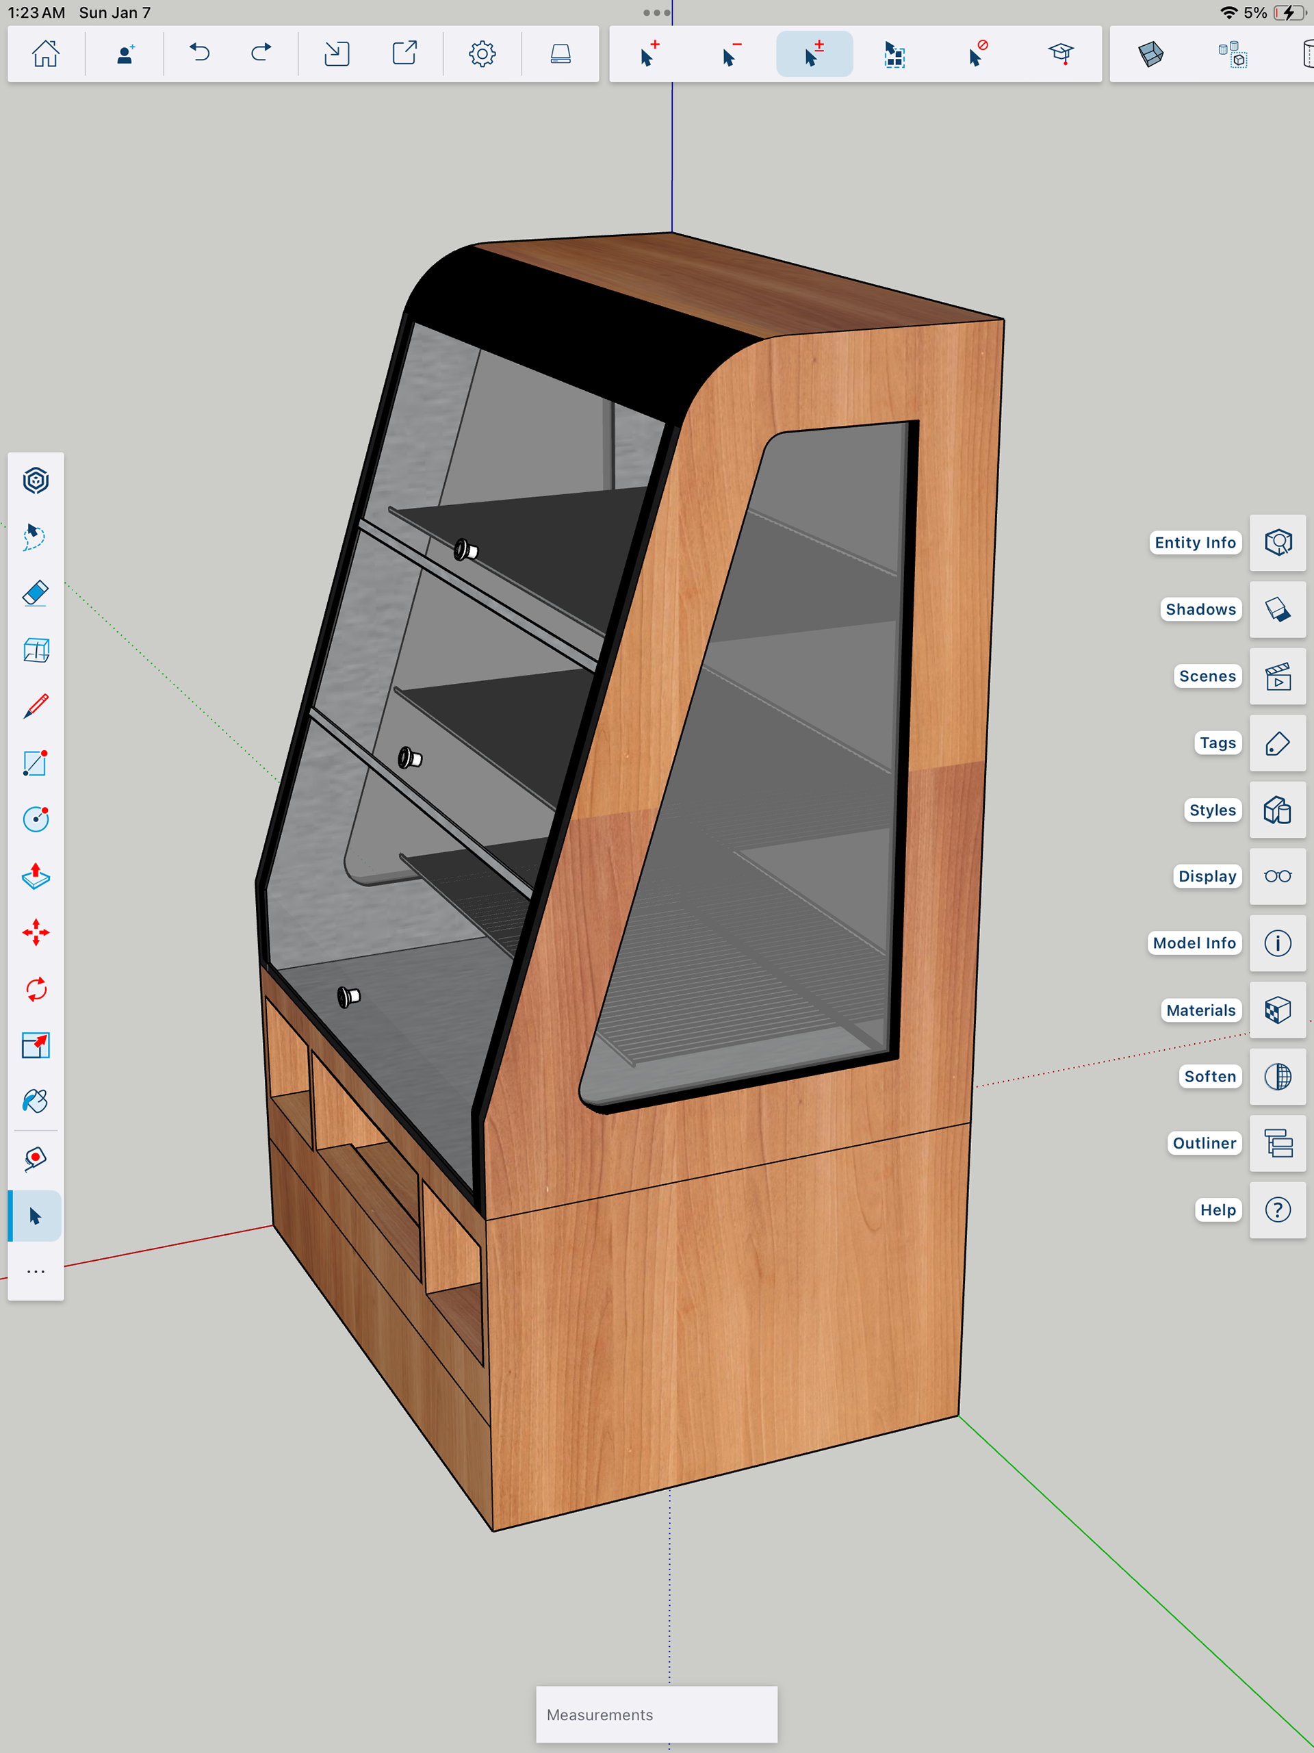
Task: Tap the Measurements input box
Action: pyautogui.click(x=656, y=1714)
